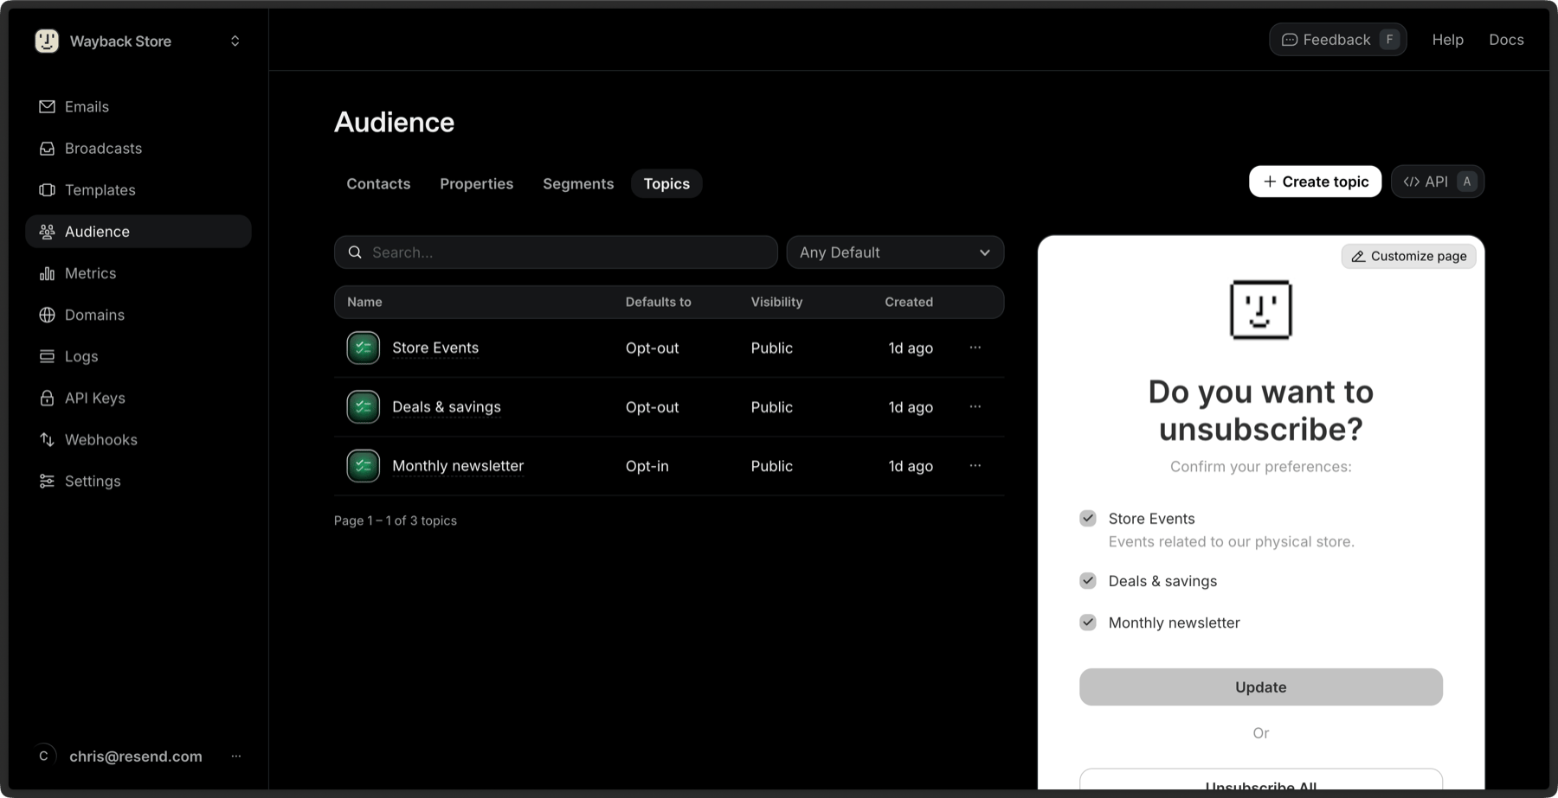1558x798 pixels.
Task: Click the Customize page button
Action: click(x=1408, y=256)
